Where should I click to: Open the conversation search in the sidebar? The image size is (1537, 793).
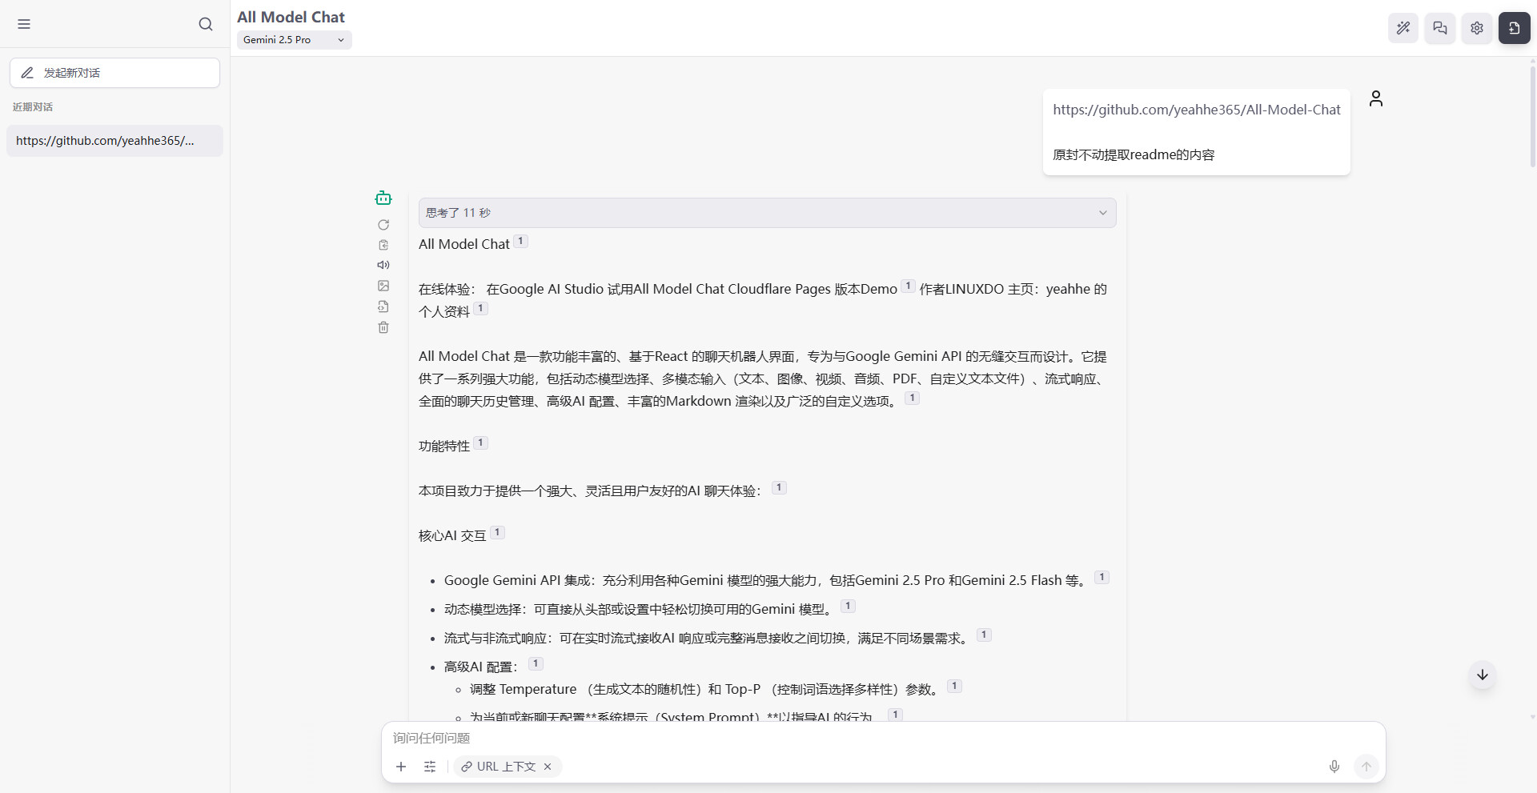(x=206, y=24)
